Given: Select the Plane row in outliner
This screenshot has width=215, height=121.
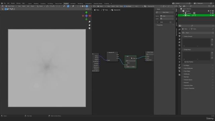Looking at the screenshot, I should click(196, 15).
